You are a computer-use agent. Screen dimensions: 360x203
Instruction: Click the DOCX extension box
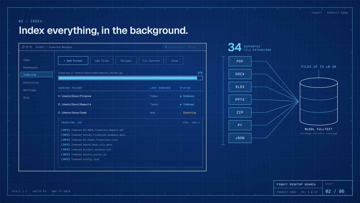[x=240, y=74]
